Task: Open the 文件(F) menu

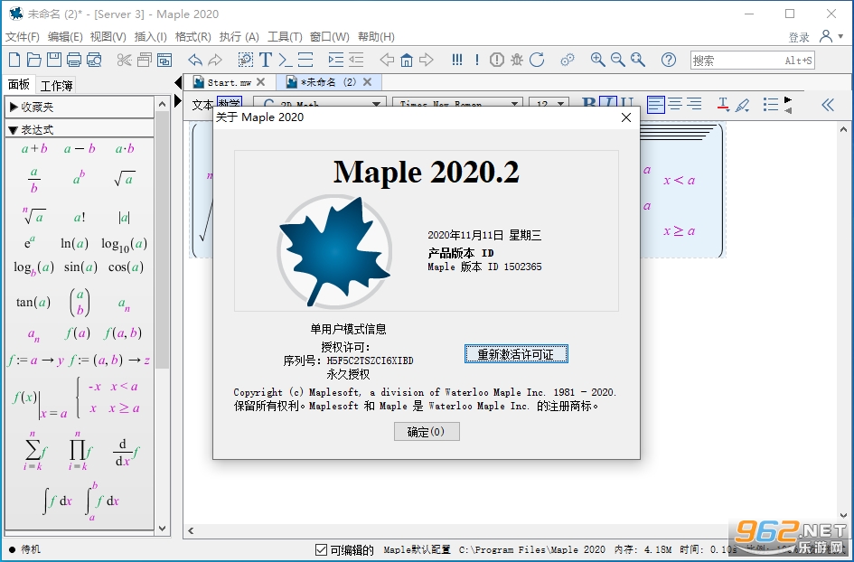Action: [x=23, y=36]
